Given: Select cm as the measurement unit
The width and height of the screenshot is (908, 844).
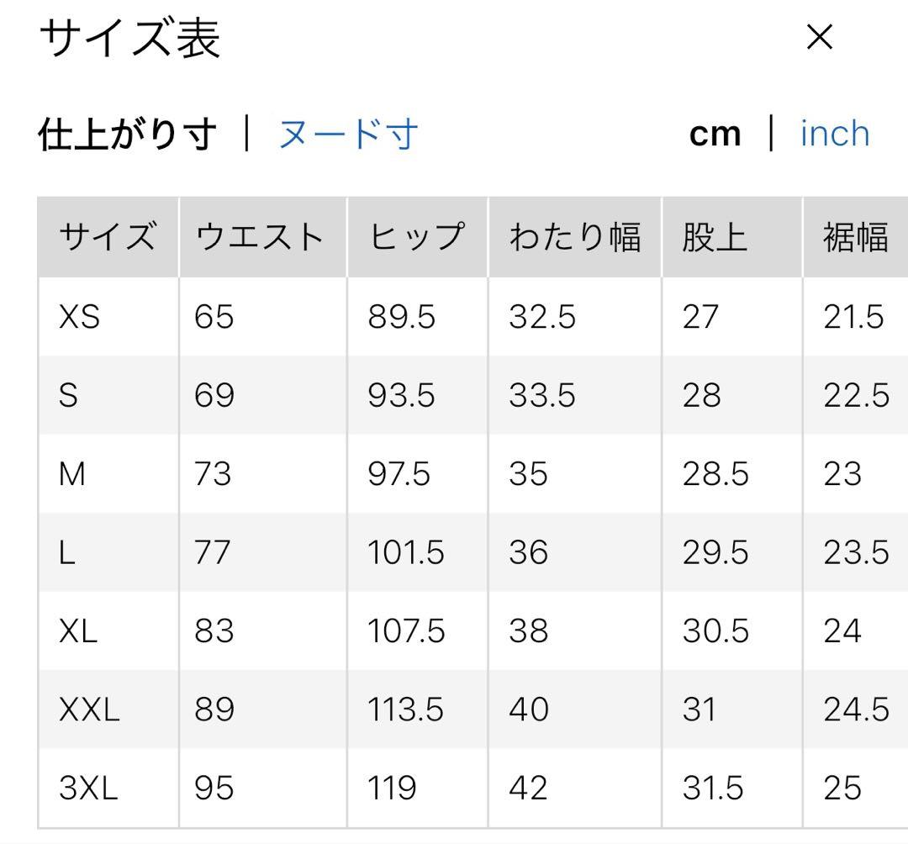Looking at the screenshot, I should tap(715, 135).
